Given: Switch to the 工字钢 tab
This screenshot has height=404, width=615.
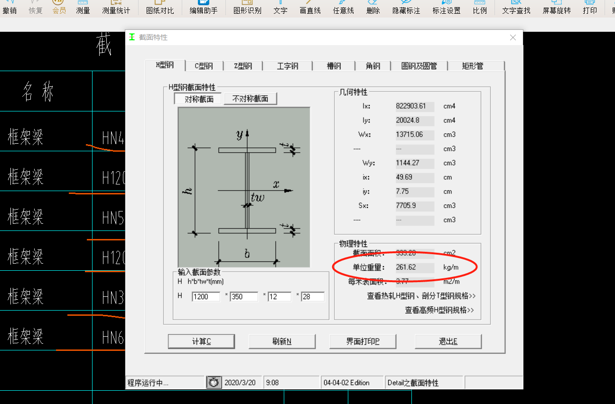Looking at the screenshot, I should coord(288,66).
